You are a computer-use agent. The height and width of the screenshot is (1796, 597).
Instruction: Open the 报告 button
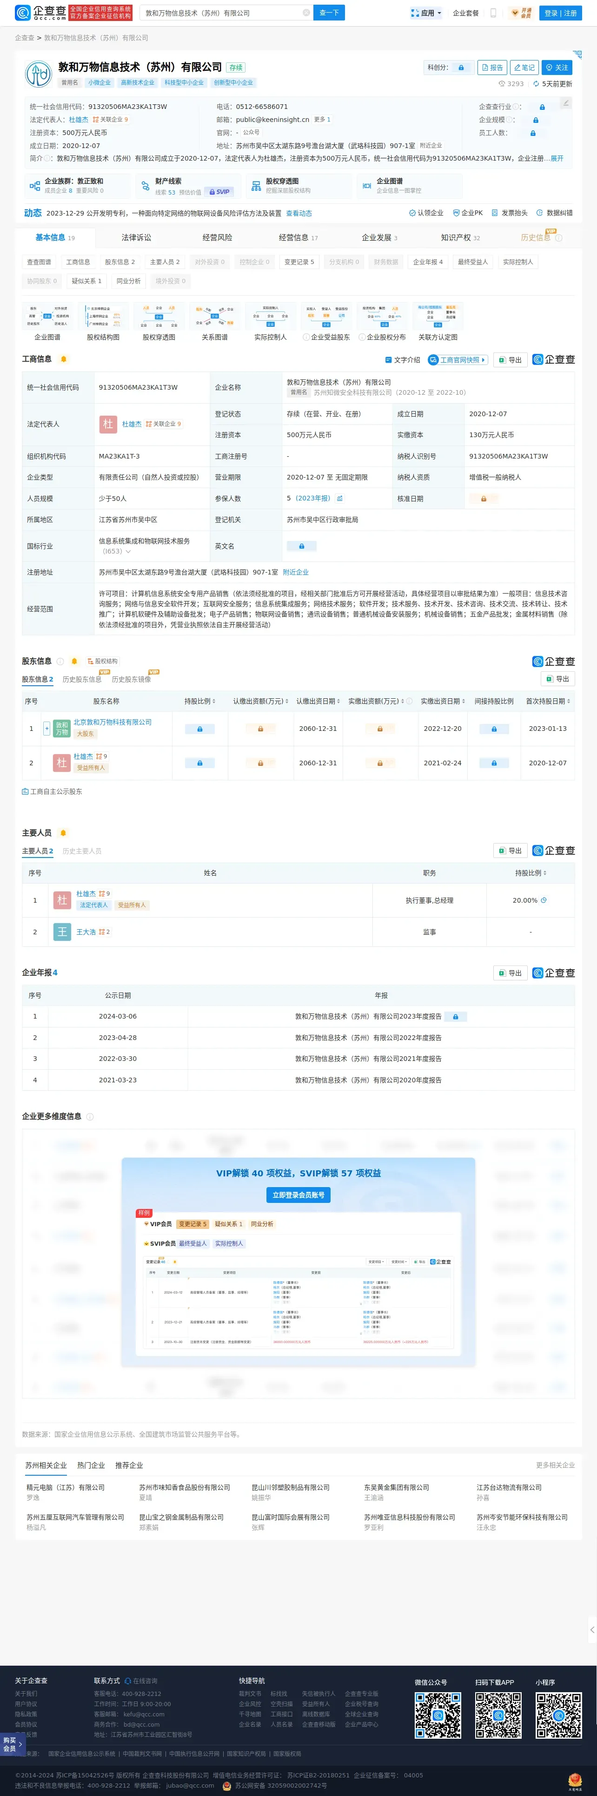coord(492,68)
